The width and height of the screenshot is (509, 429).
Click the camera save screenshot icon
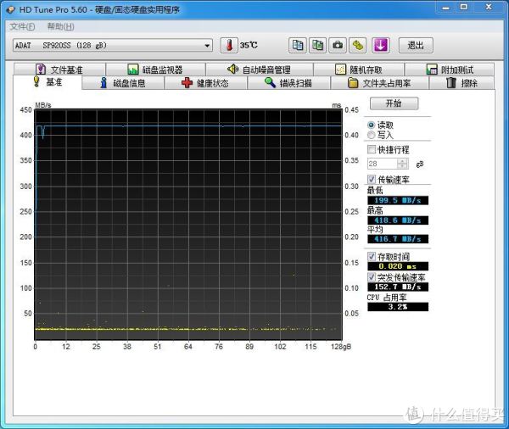coord(338,45)
